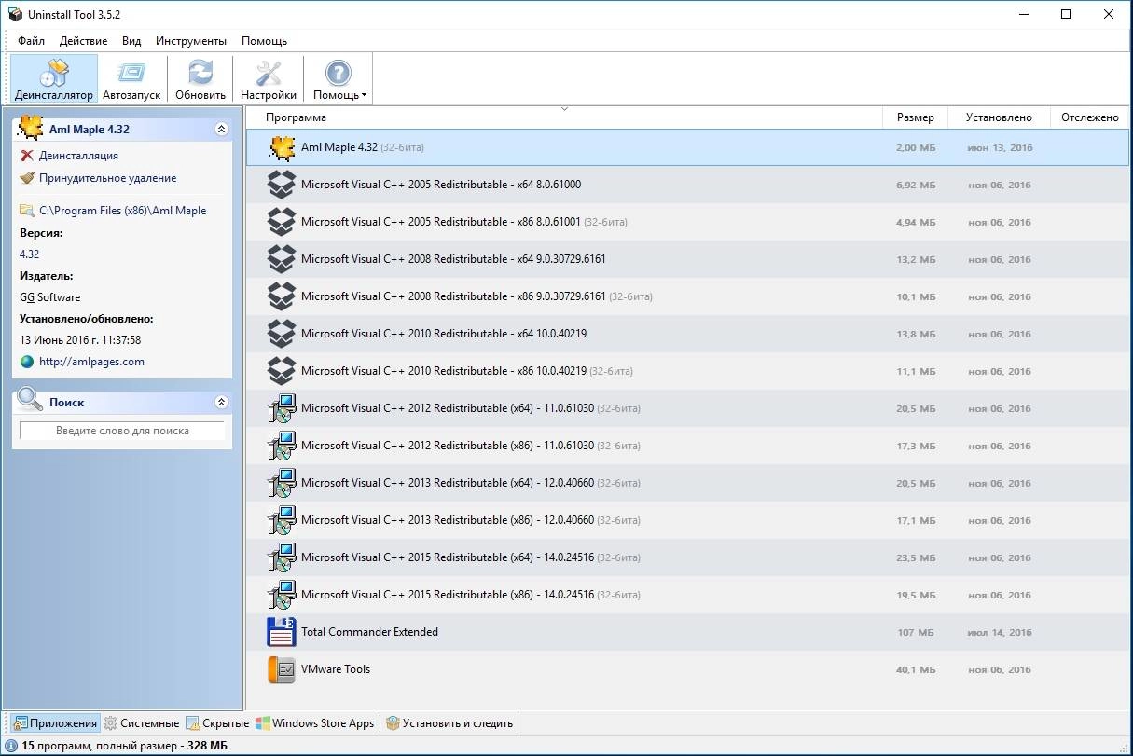The height and width of the screenshot is (756, 1133).
Task: Click icon of Visual C++ 2005 x64 8.0.61000
Action: coord(282,185)
